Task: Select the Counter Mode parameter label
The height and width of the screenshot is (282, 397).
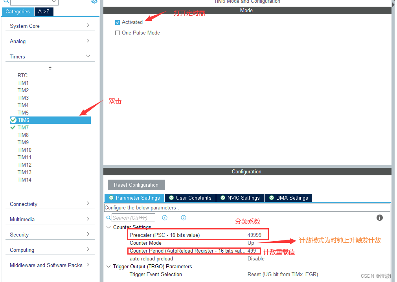Action: [x=145, y=243]
